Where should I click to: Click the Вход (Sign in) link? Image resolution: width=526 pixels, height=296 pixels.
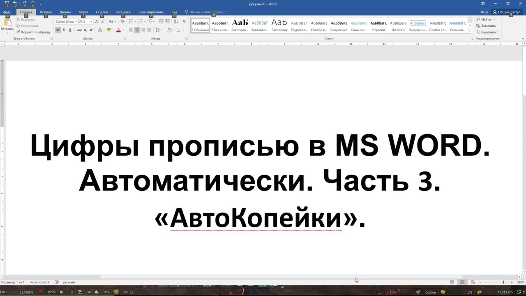(x=484, y=12)
